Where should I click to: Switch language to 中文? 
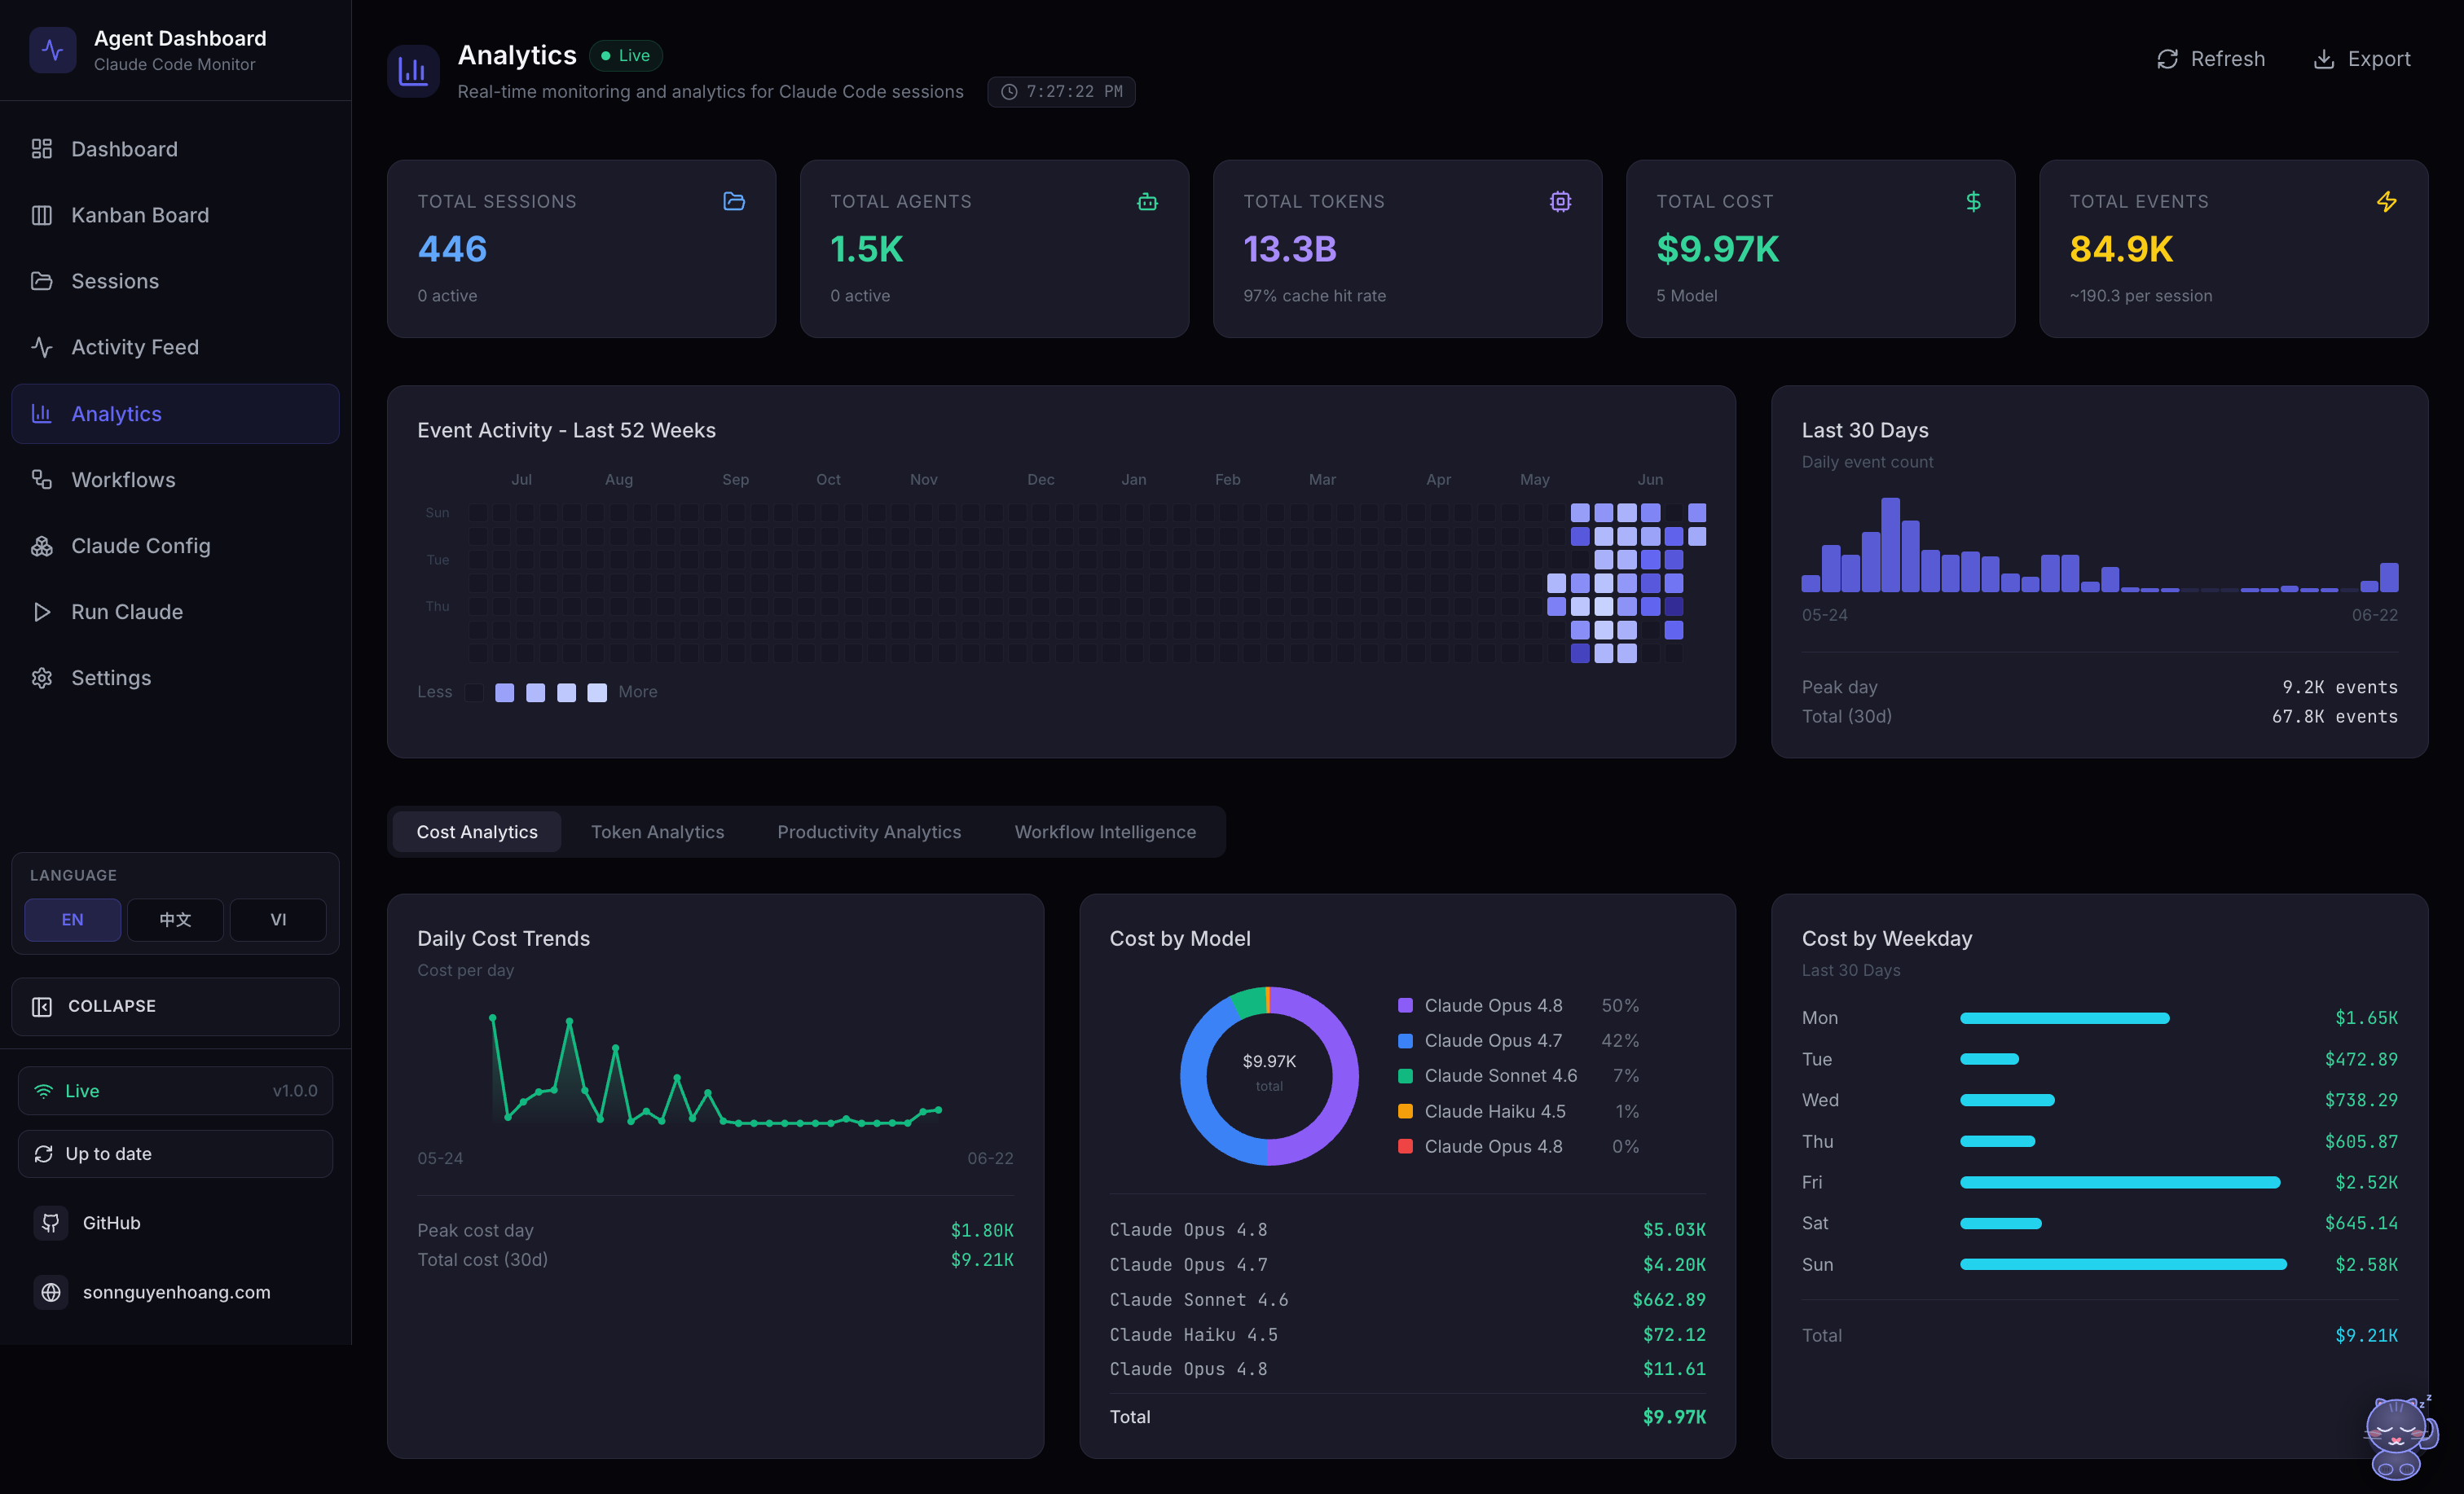tap(175, 919)
